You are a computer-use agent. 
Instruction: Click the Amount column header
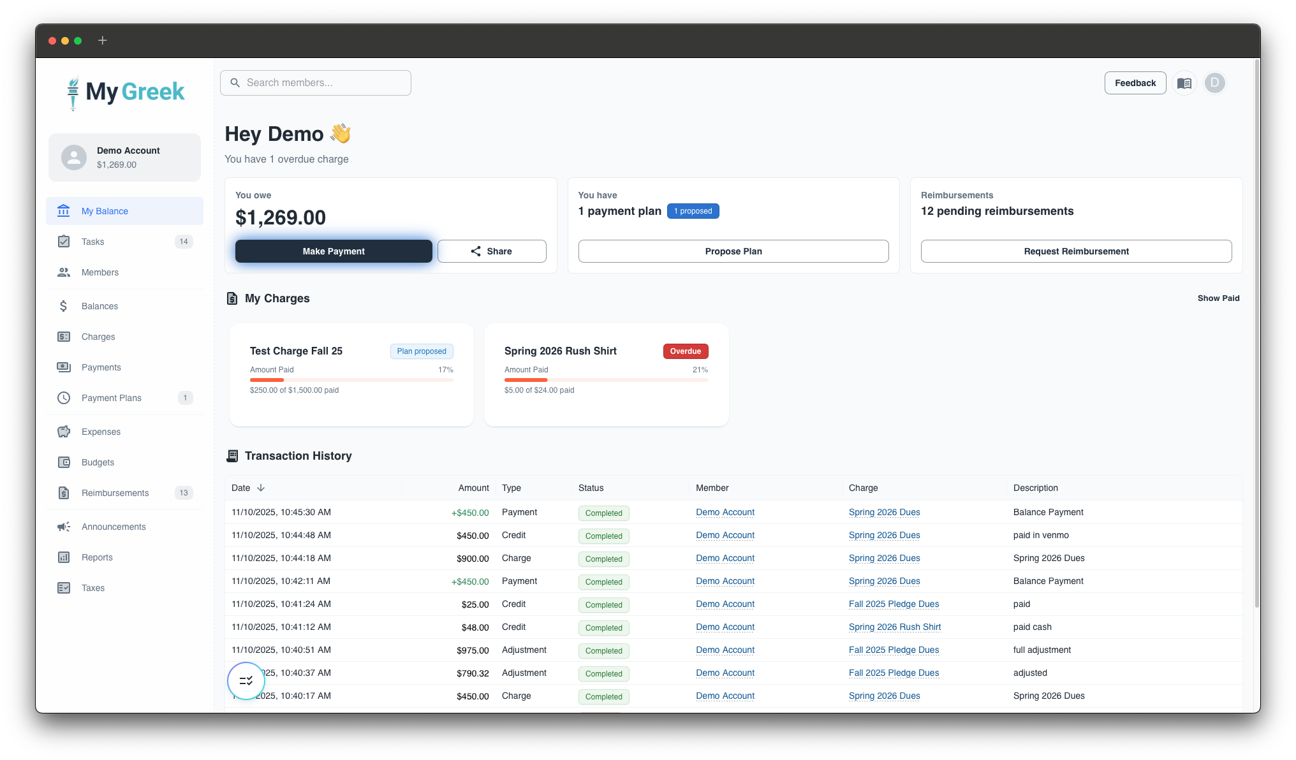(x=473, y=488)
